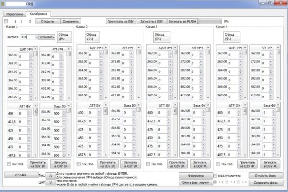Screen dimensions: 288x192
Task: Click the УРЧ АВТ. button
Action: [x=21, y=175]
